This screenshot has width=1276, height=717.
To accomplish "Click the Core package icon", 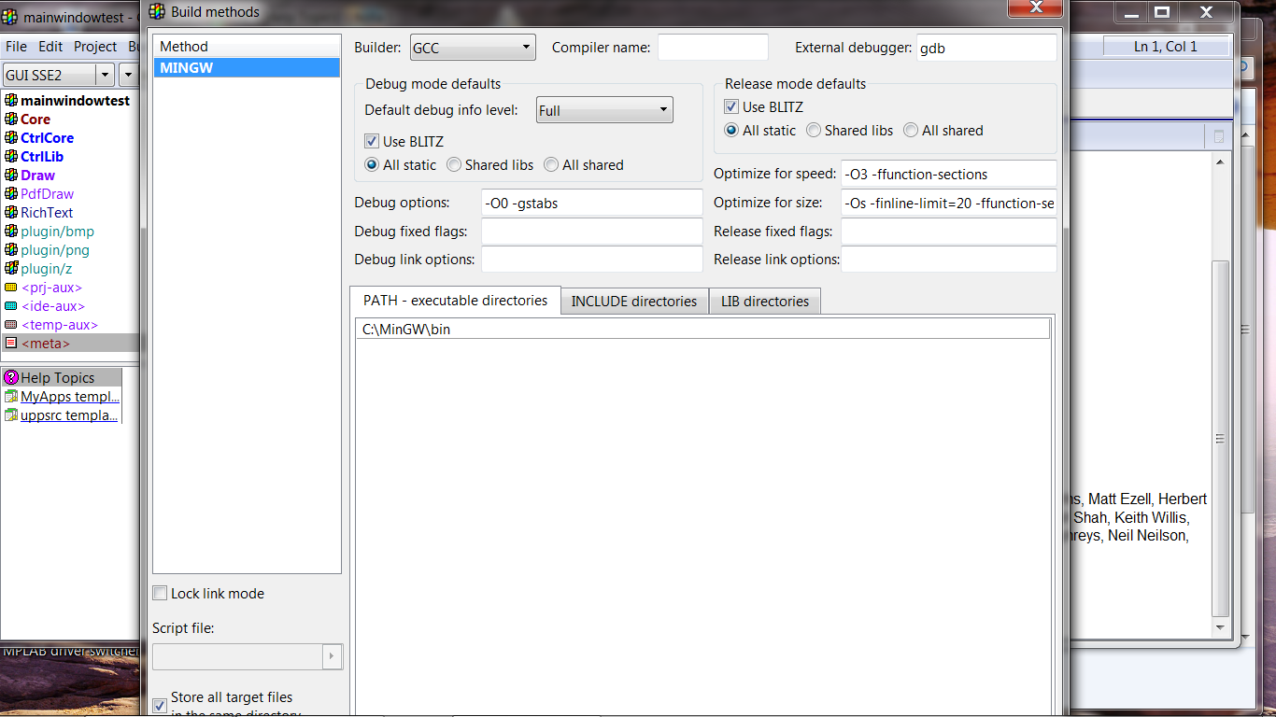I will coord(11,119).
